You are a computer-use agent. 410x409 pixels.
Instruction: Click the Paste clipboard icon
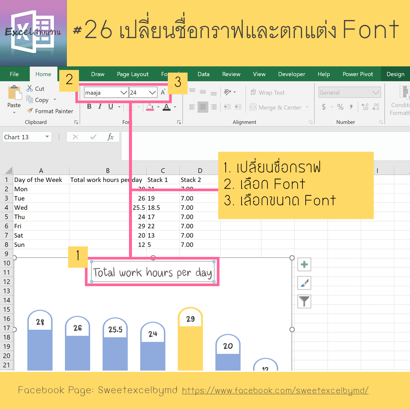pos(14,92)
